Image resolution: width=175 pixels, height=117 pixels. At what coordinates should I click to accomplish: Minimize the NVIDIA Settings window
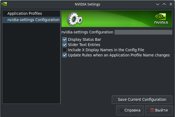click(x=158, y=4)
